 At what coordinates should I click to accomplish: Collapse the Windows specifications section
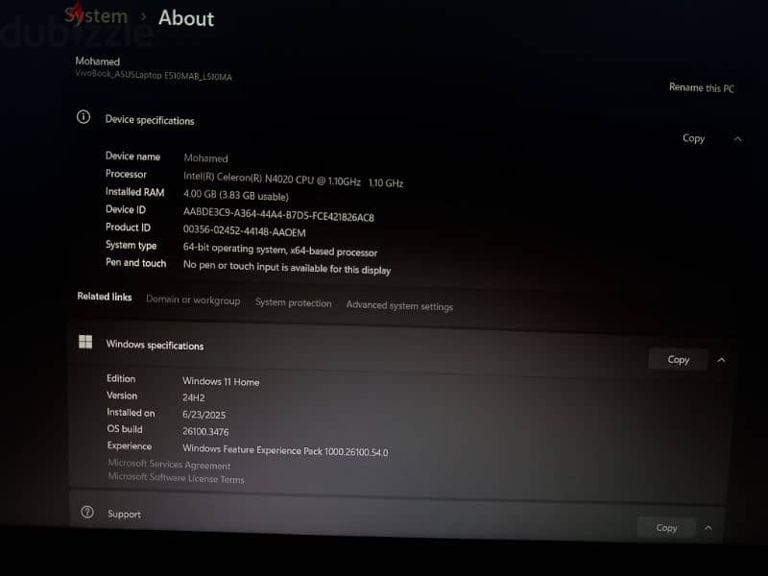tap(722, 360)
